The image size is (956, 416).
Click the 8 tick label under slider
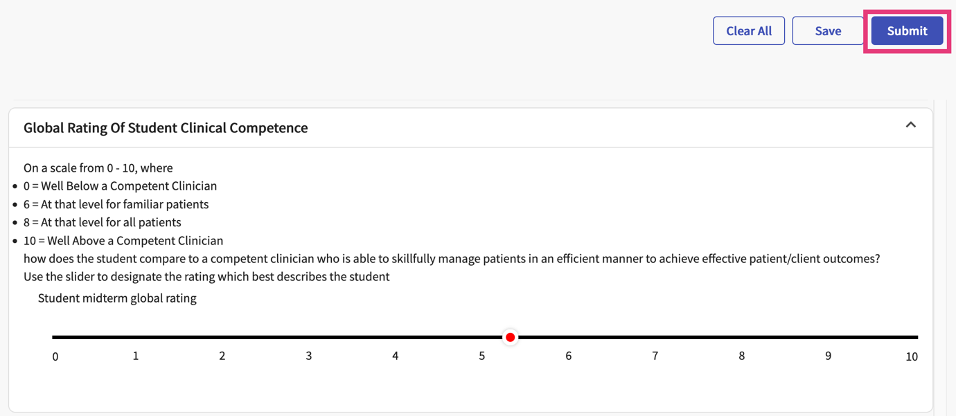[x=742, y=356]
